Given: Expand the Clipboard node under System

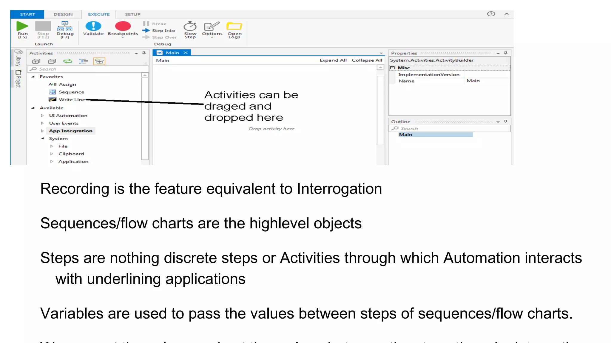Looking at the screenshot, I should tap(52, 154).
